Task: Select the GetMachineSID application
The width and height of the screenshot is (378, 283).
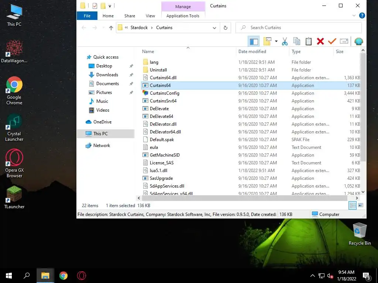Action: tap(165, 155)
